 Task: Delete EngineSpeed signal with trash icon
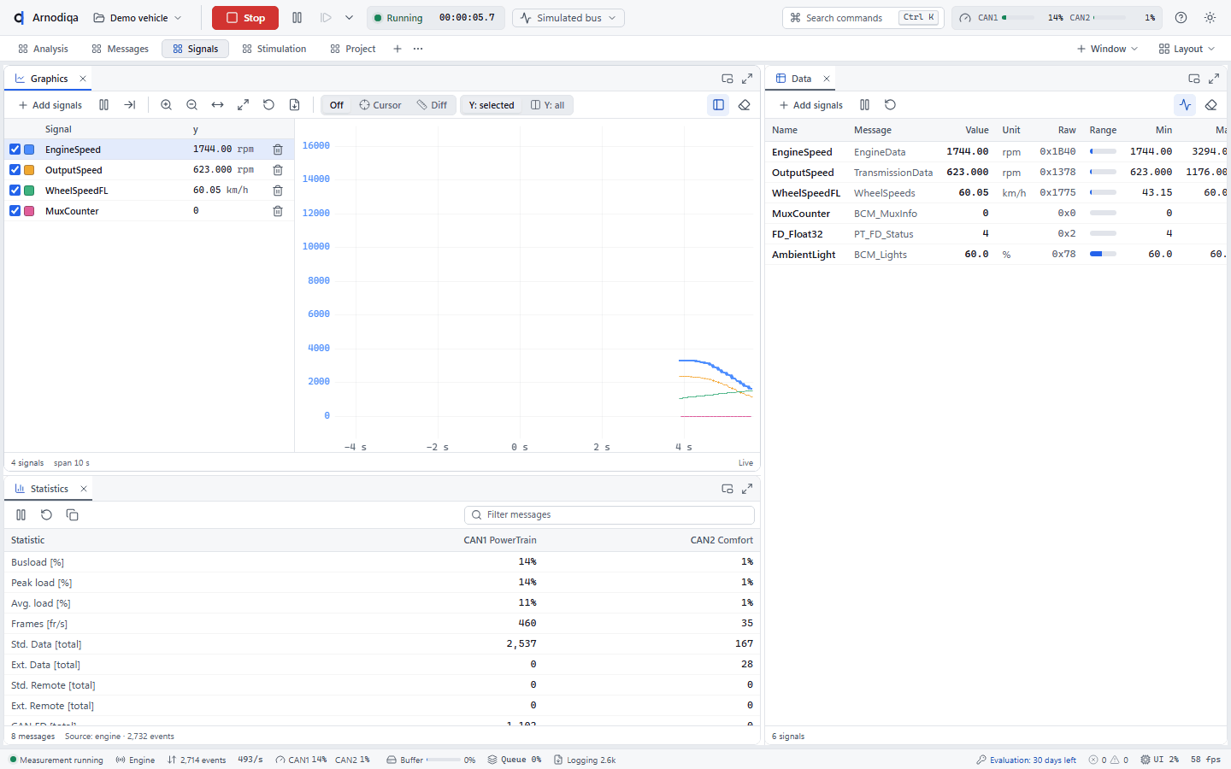pos(278,150)
